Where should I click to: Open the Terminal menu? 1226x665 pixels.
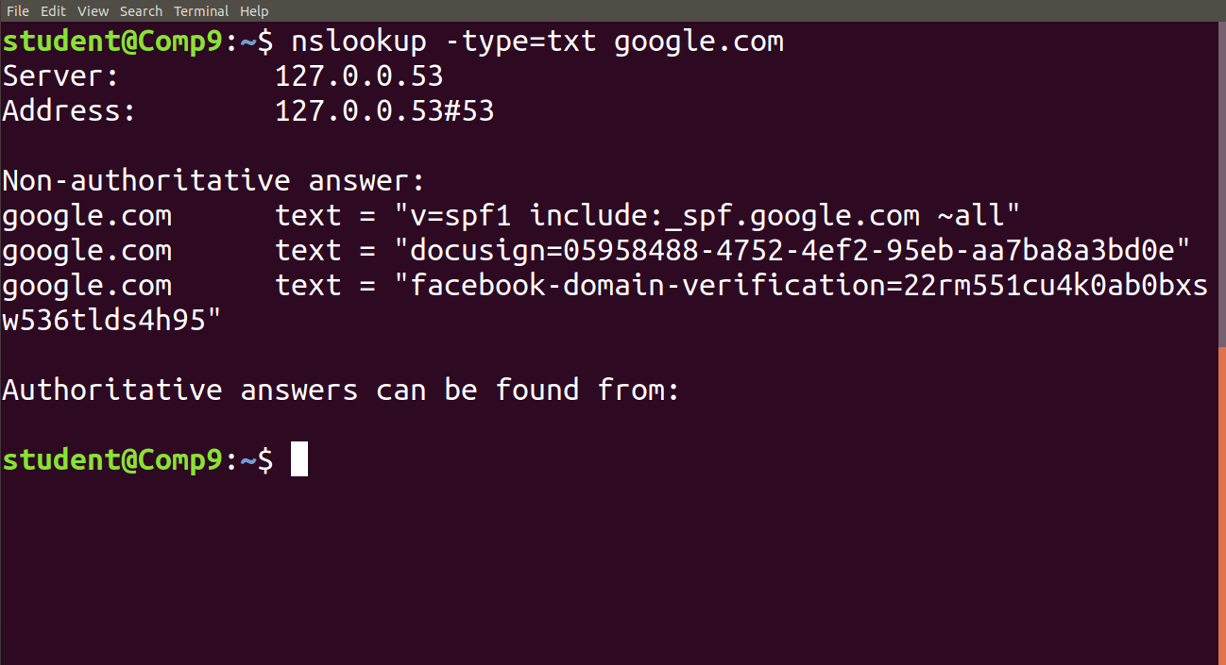click(200, 10)
